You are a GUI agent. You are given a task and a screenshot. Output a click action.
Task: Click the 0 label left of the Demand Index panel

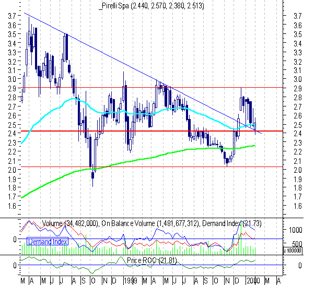pyautogui.click(x=15, y=239)
